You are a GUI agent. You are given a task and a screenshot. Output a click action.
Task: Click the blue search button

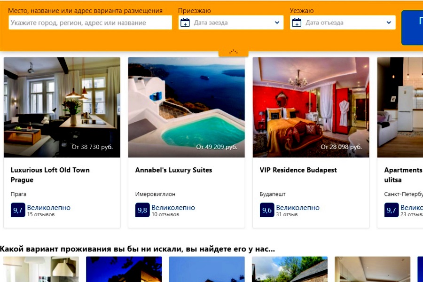click(x=412, y=28)
